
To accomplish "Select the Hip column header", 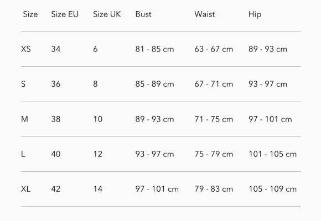I will (x=255, y=14).
